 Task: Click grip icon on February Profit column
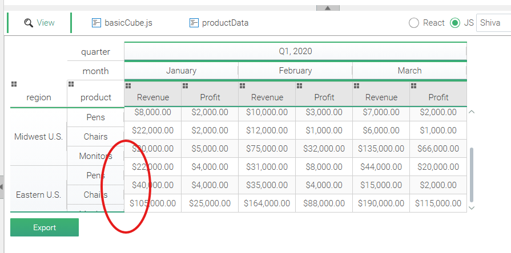(x=299, y=85)
